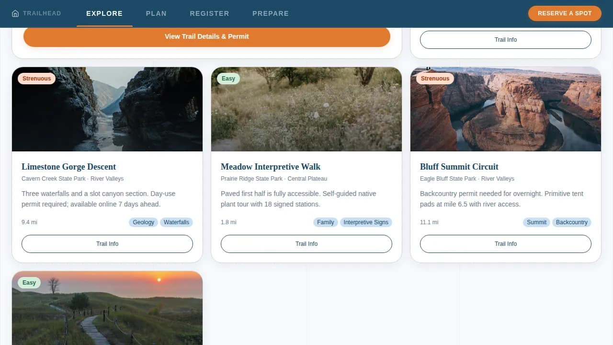
Task: Select the Summit tag
Action: (x=537, y=222)
